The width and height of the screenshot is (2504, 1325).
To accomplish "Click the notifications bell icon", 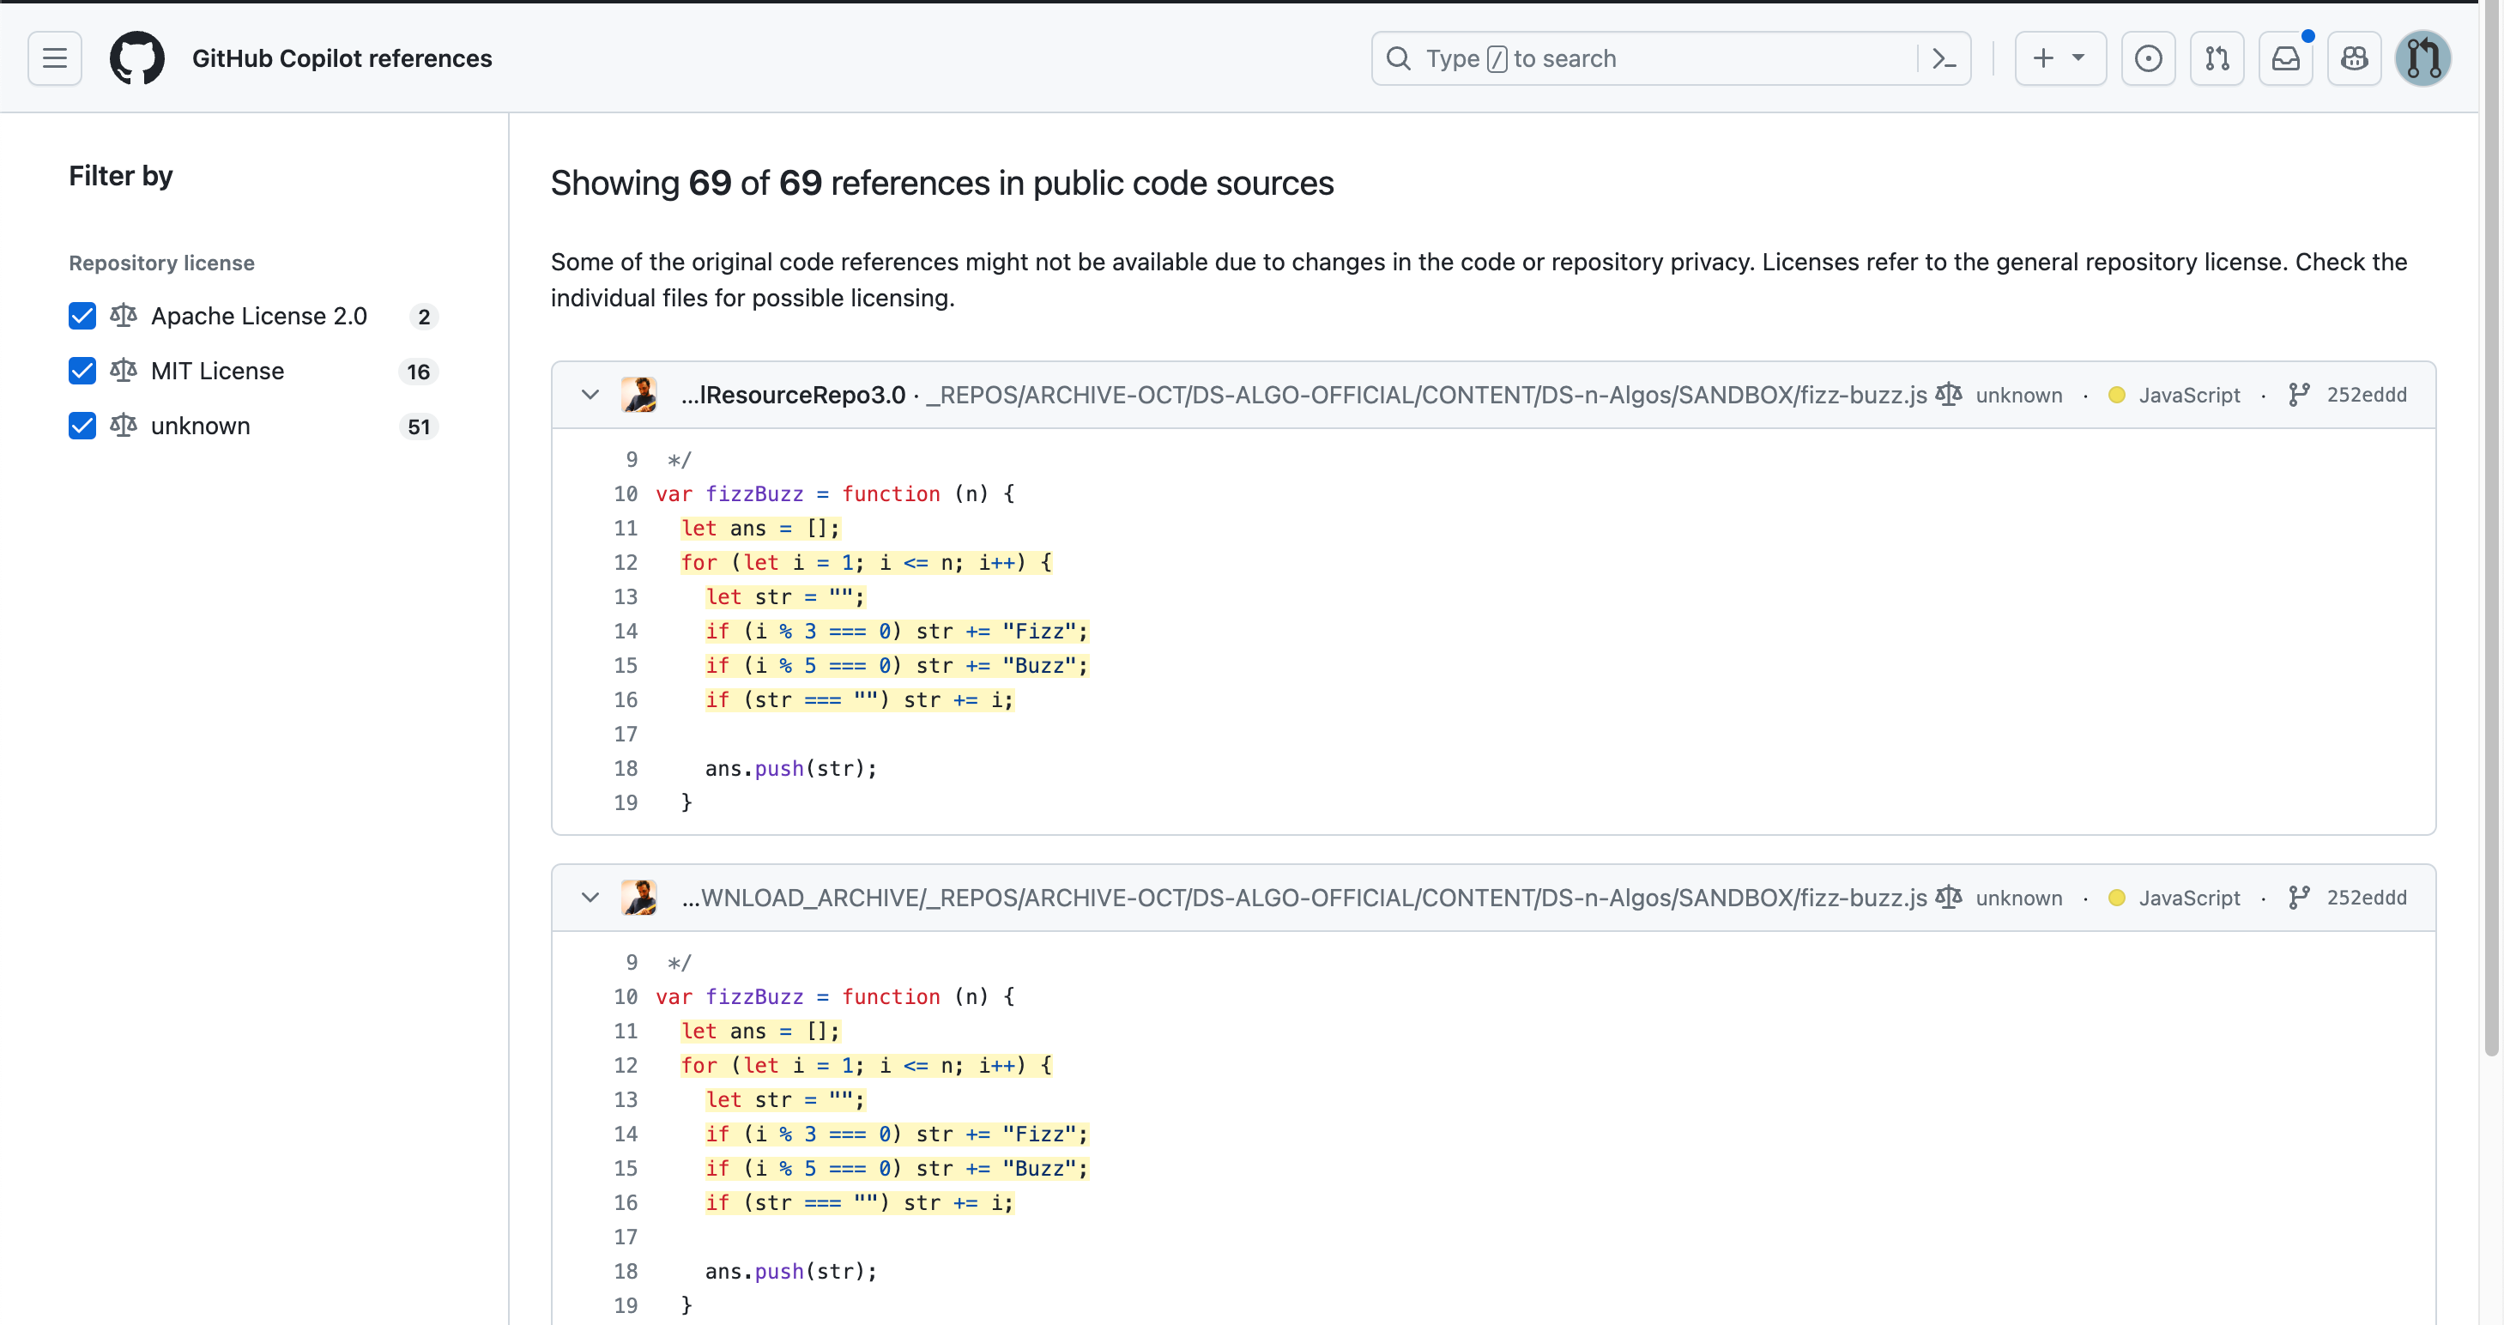I will pyautogui.click(x=2287, y=58).
